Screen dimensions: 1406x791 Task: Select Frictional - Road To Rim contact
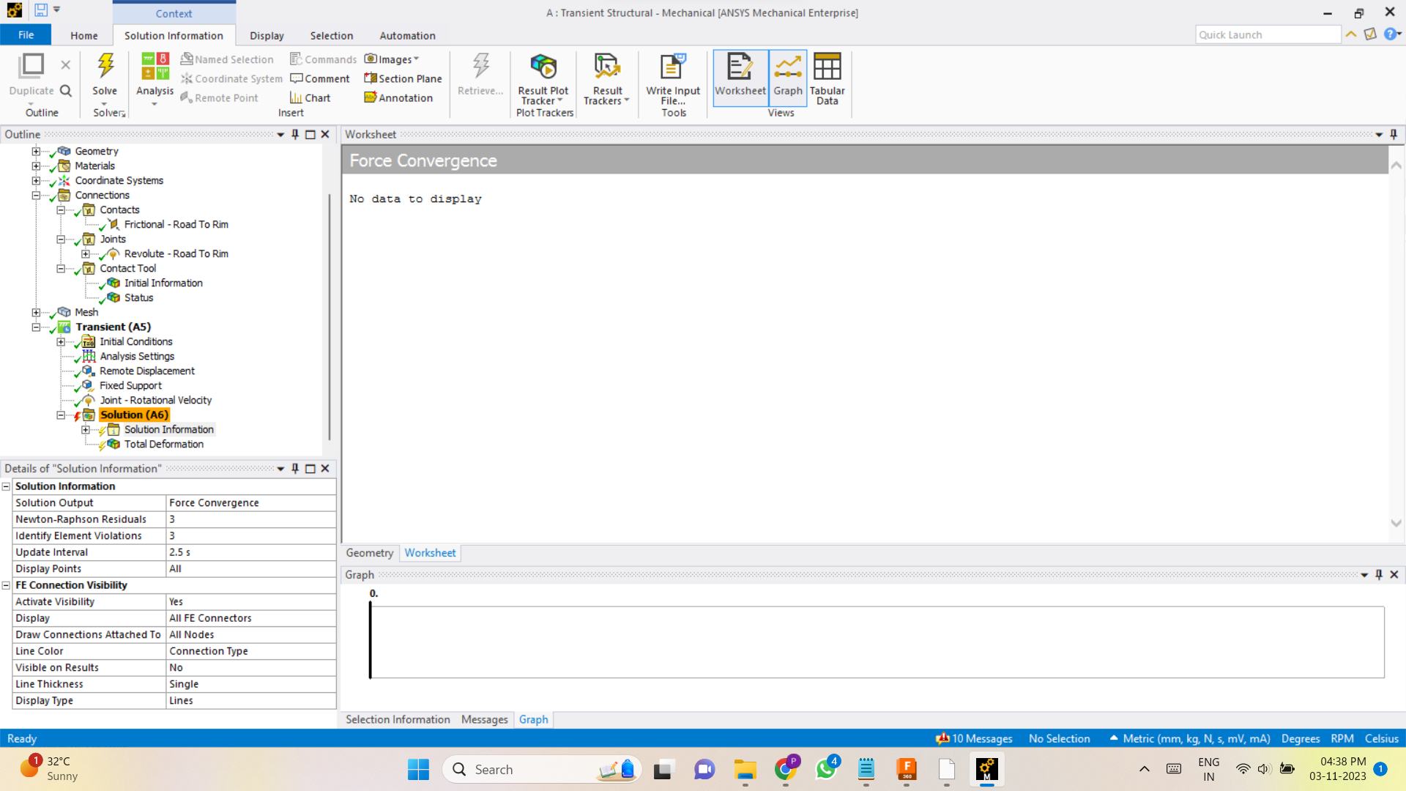click(176, 225)
